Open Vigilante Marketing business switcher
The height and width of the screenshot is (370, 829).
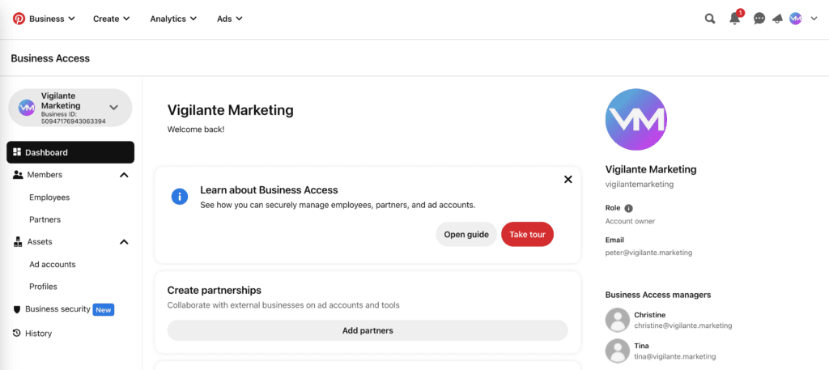click(70, 108)
